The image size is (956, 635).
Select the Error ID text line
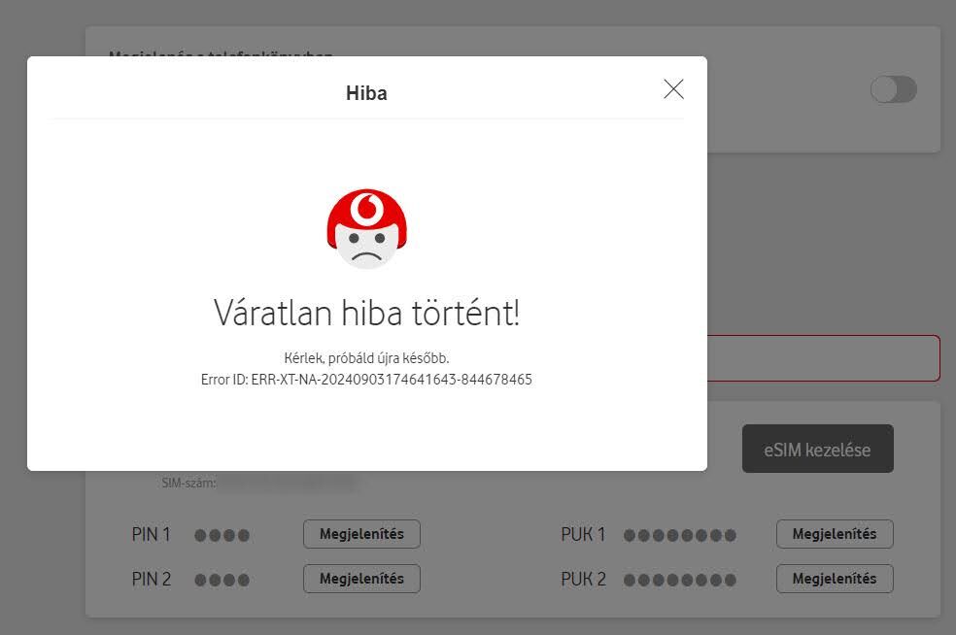point(366,380)
